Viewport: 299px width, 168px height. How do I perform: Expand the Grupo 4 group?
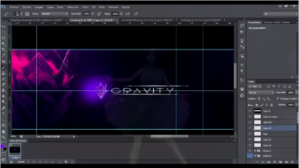[255, 151]
